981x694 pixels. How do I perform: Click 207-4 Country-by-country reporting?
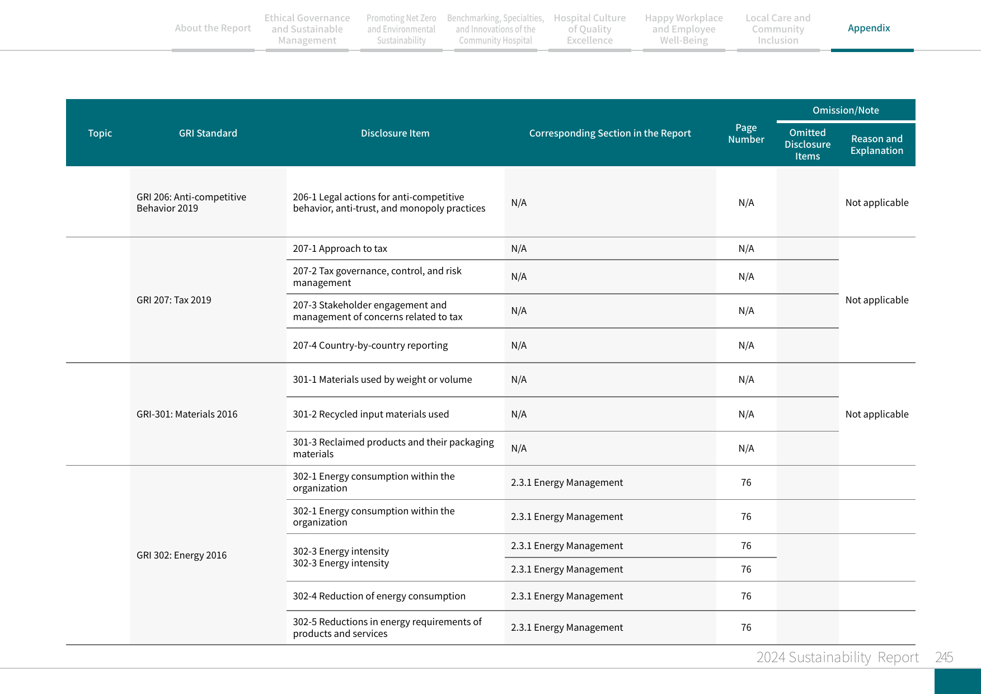click(370, 345)
